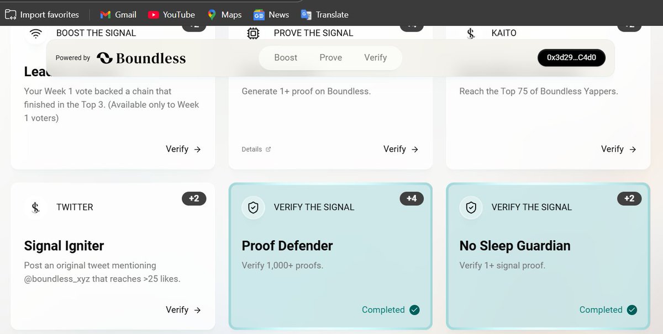Click the +2 badge on No Sleep Guardian card
Viewport: 663px width, 334px height.
click(x=629, y=198)
